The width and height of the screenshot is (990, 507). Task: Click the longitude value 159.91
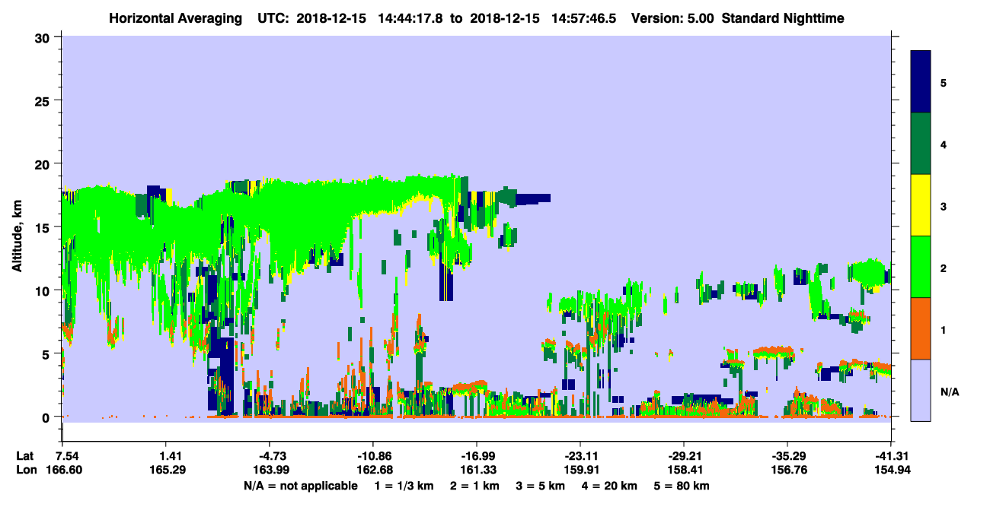tap(580, 470)
